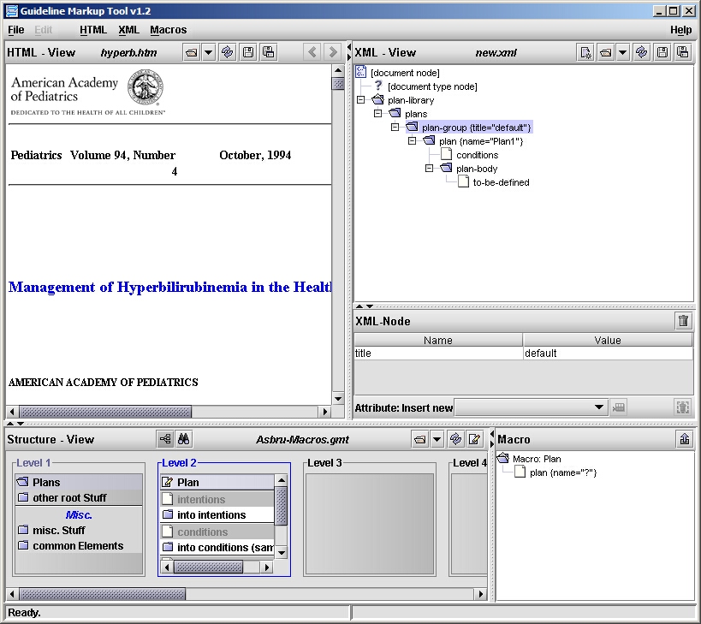This screenshot has width=701, height=624.
Task: Collapse the plan-group node expander
Action: 395,128
